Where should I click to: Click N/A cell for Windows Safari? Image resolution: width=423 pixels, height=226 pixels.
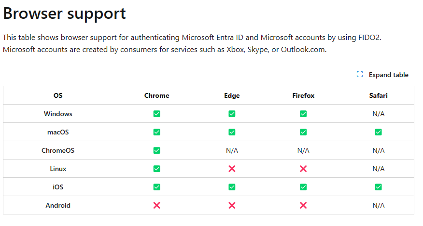click(378, 114)
